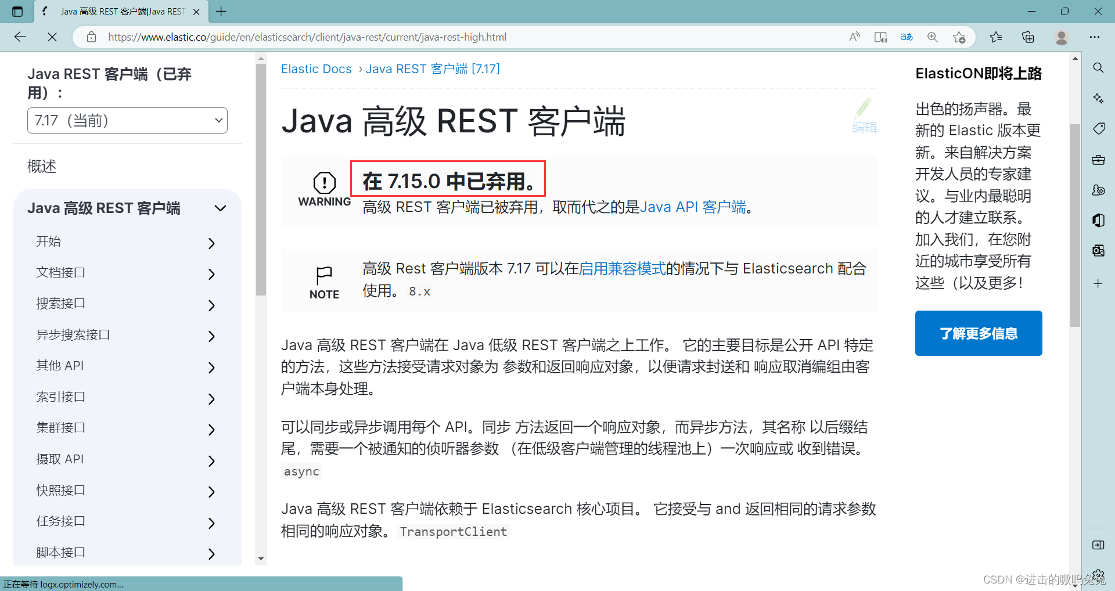Open the Shopping tag sidebar icon
Image resolution: width=1115 pixels, height=591 pixels.
[1098, 128]
